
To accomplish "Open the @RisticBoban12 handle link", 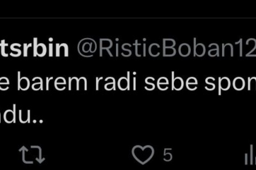I will click(x=166, y=48).
